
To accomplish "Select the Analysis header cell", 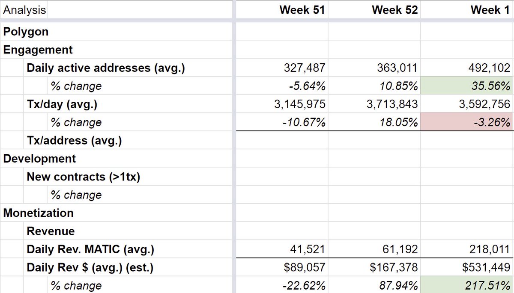I will [x=24, y=10].
